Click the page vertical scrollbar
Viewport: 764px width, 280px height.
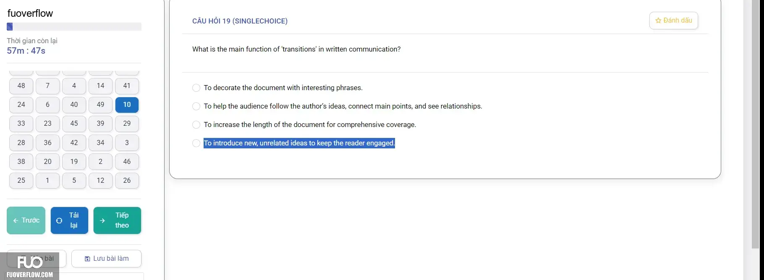(x=755, y=124)
